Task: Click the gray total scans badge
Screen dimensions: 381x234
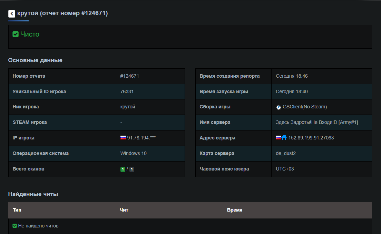Action: (x=132, y=169)
